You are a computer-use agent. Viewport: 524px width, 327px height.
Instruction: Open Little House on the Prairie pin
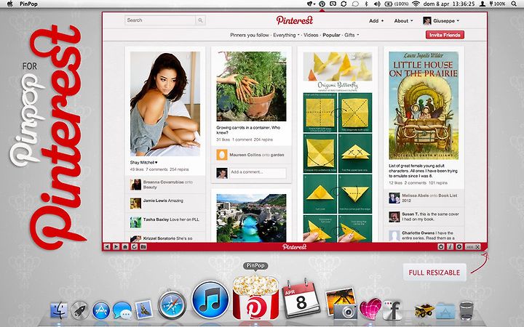click(x=424, y=105)
